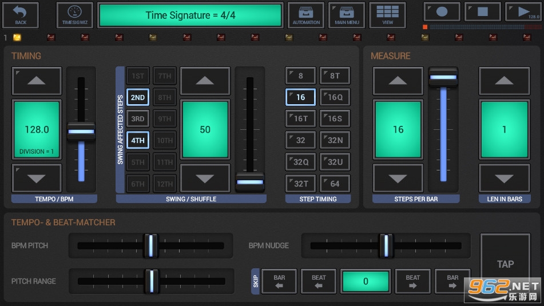Click the Steps Per Bar slider handle
544x306 pixels.
tap(443, 77)
